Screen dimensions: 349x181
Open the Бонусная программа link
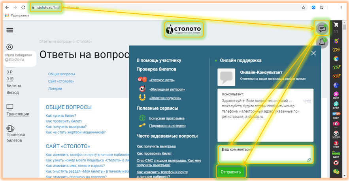pos(167,118)
